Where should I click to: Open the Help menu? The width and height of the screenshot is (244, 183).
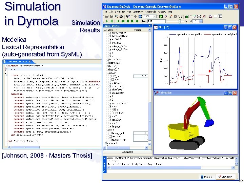click(170, 12)
